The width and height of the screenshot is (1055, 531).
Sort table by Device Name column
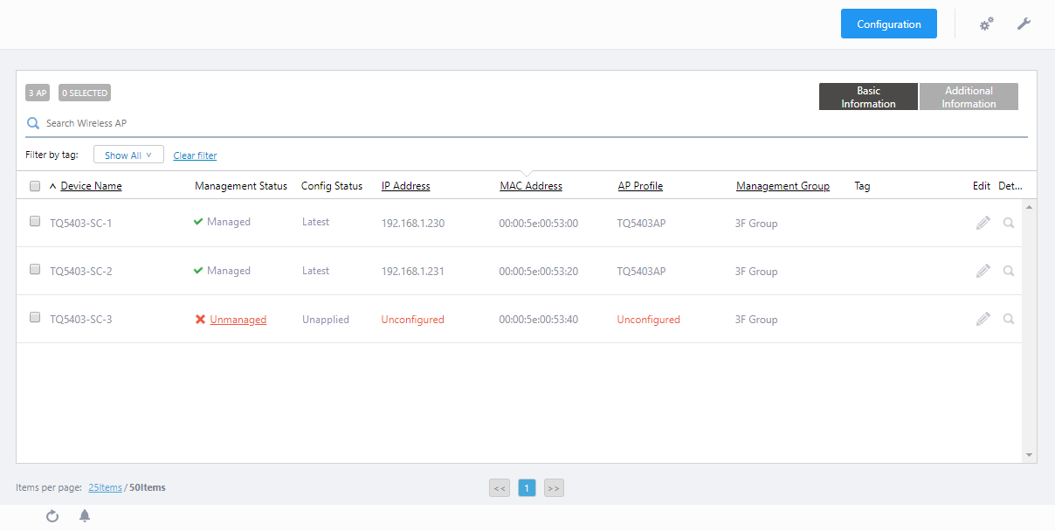[x=91, y=186]
